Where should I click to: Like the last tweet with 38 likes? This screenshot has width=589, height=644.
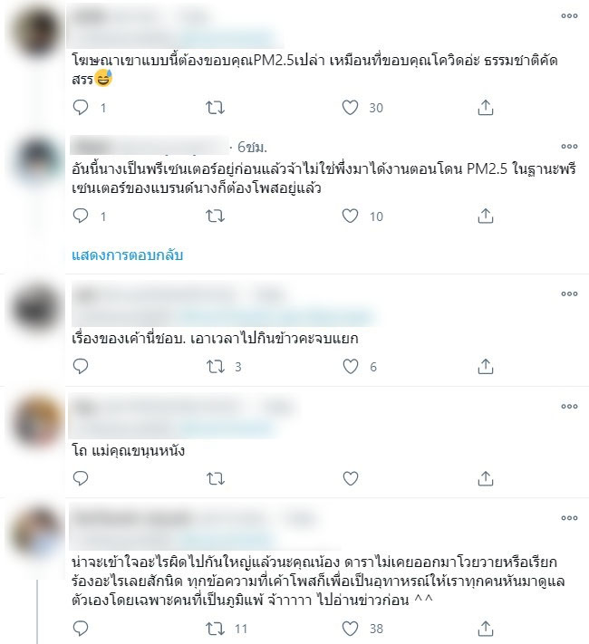click(x=351, y=629)
